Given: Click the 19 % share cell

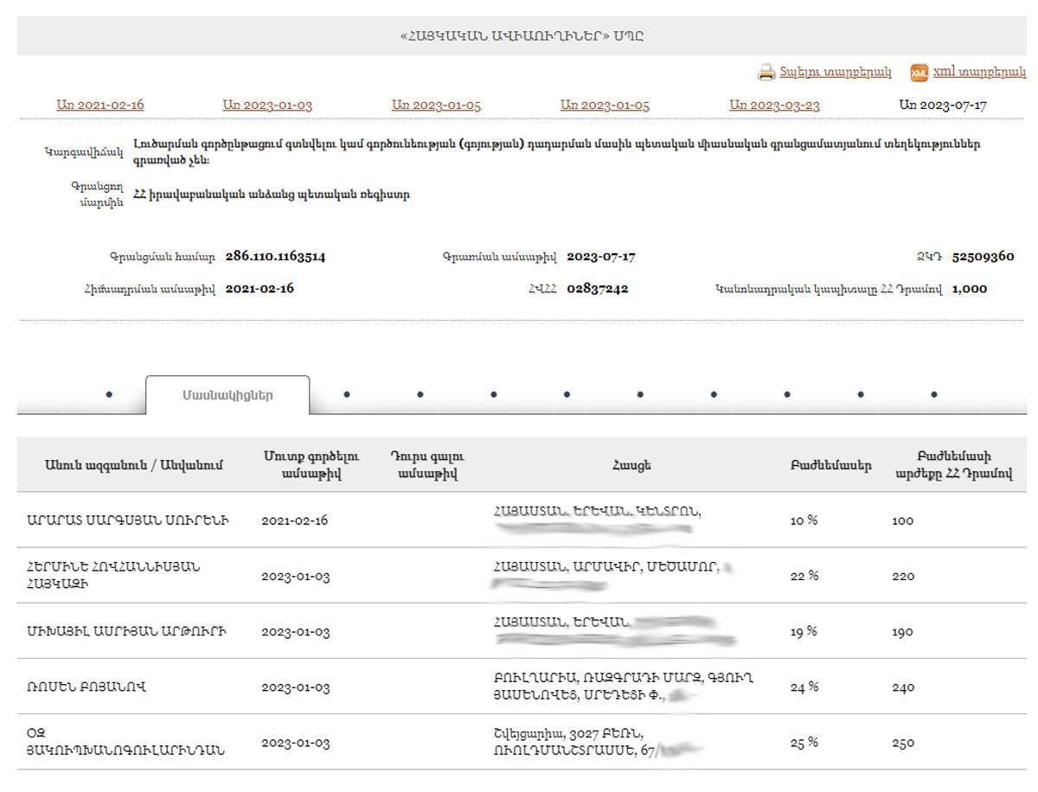Looking at the screenshot, I should point(804,631).
